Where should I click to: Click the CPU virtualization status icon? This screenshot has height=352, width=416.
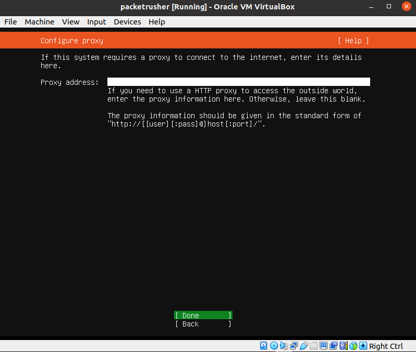[x=344, y=346]
